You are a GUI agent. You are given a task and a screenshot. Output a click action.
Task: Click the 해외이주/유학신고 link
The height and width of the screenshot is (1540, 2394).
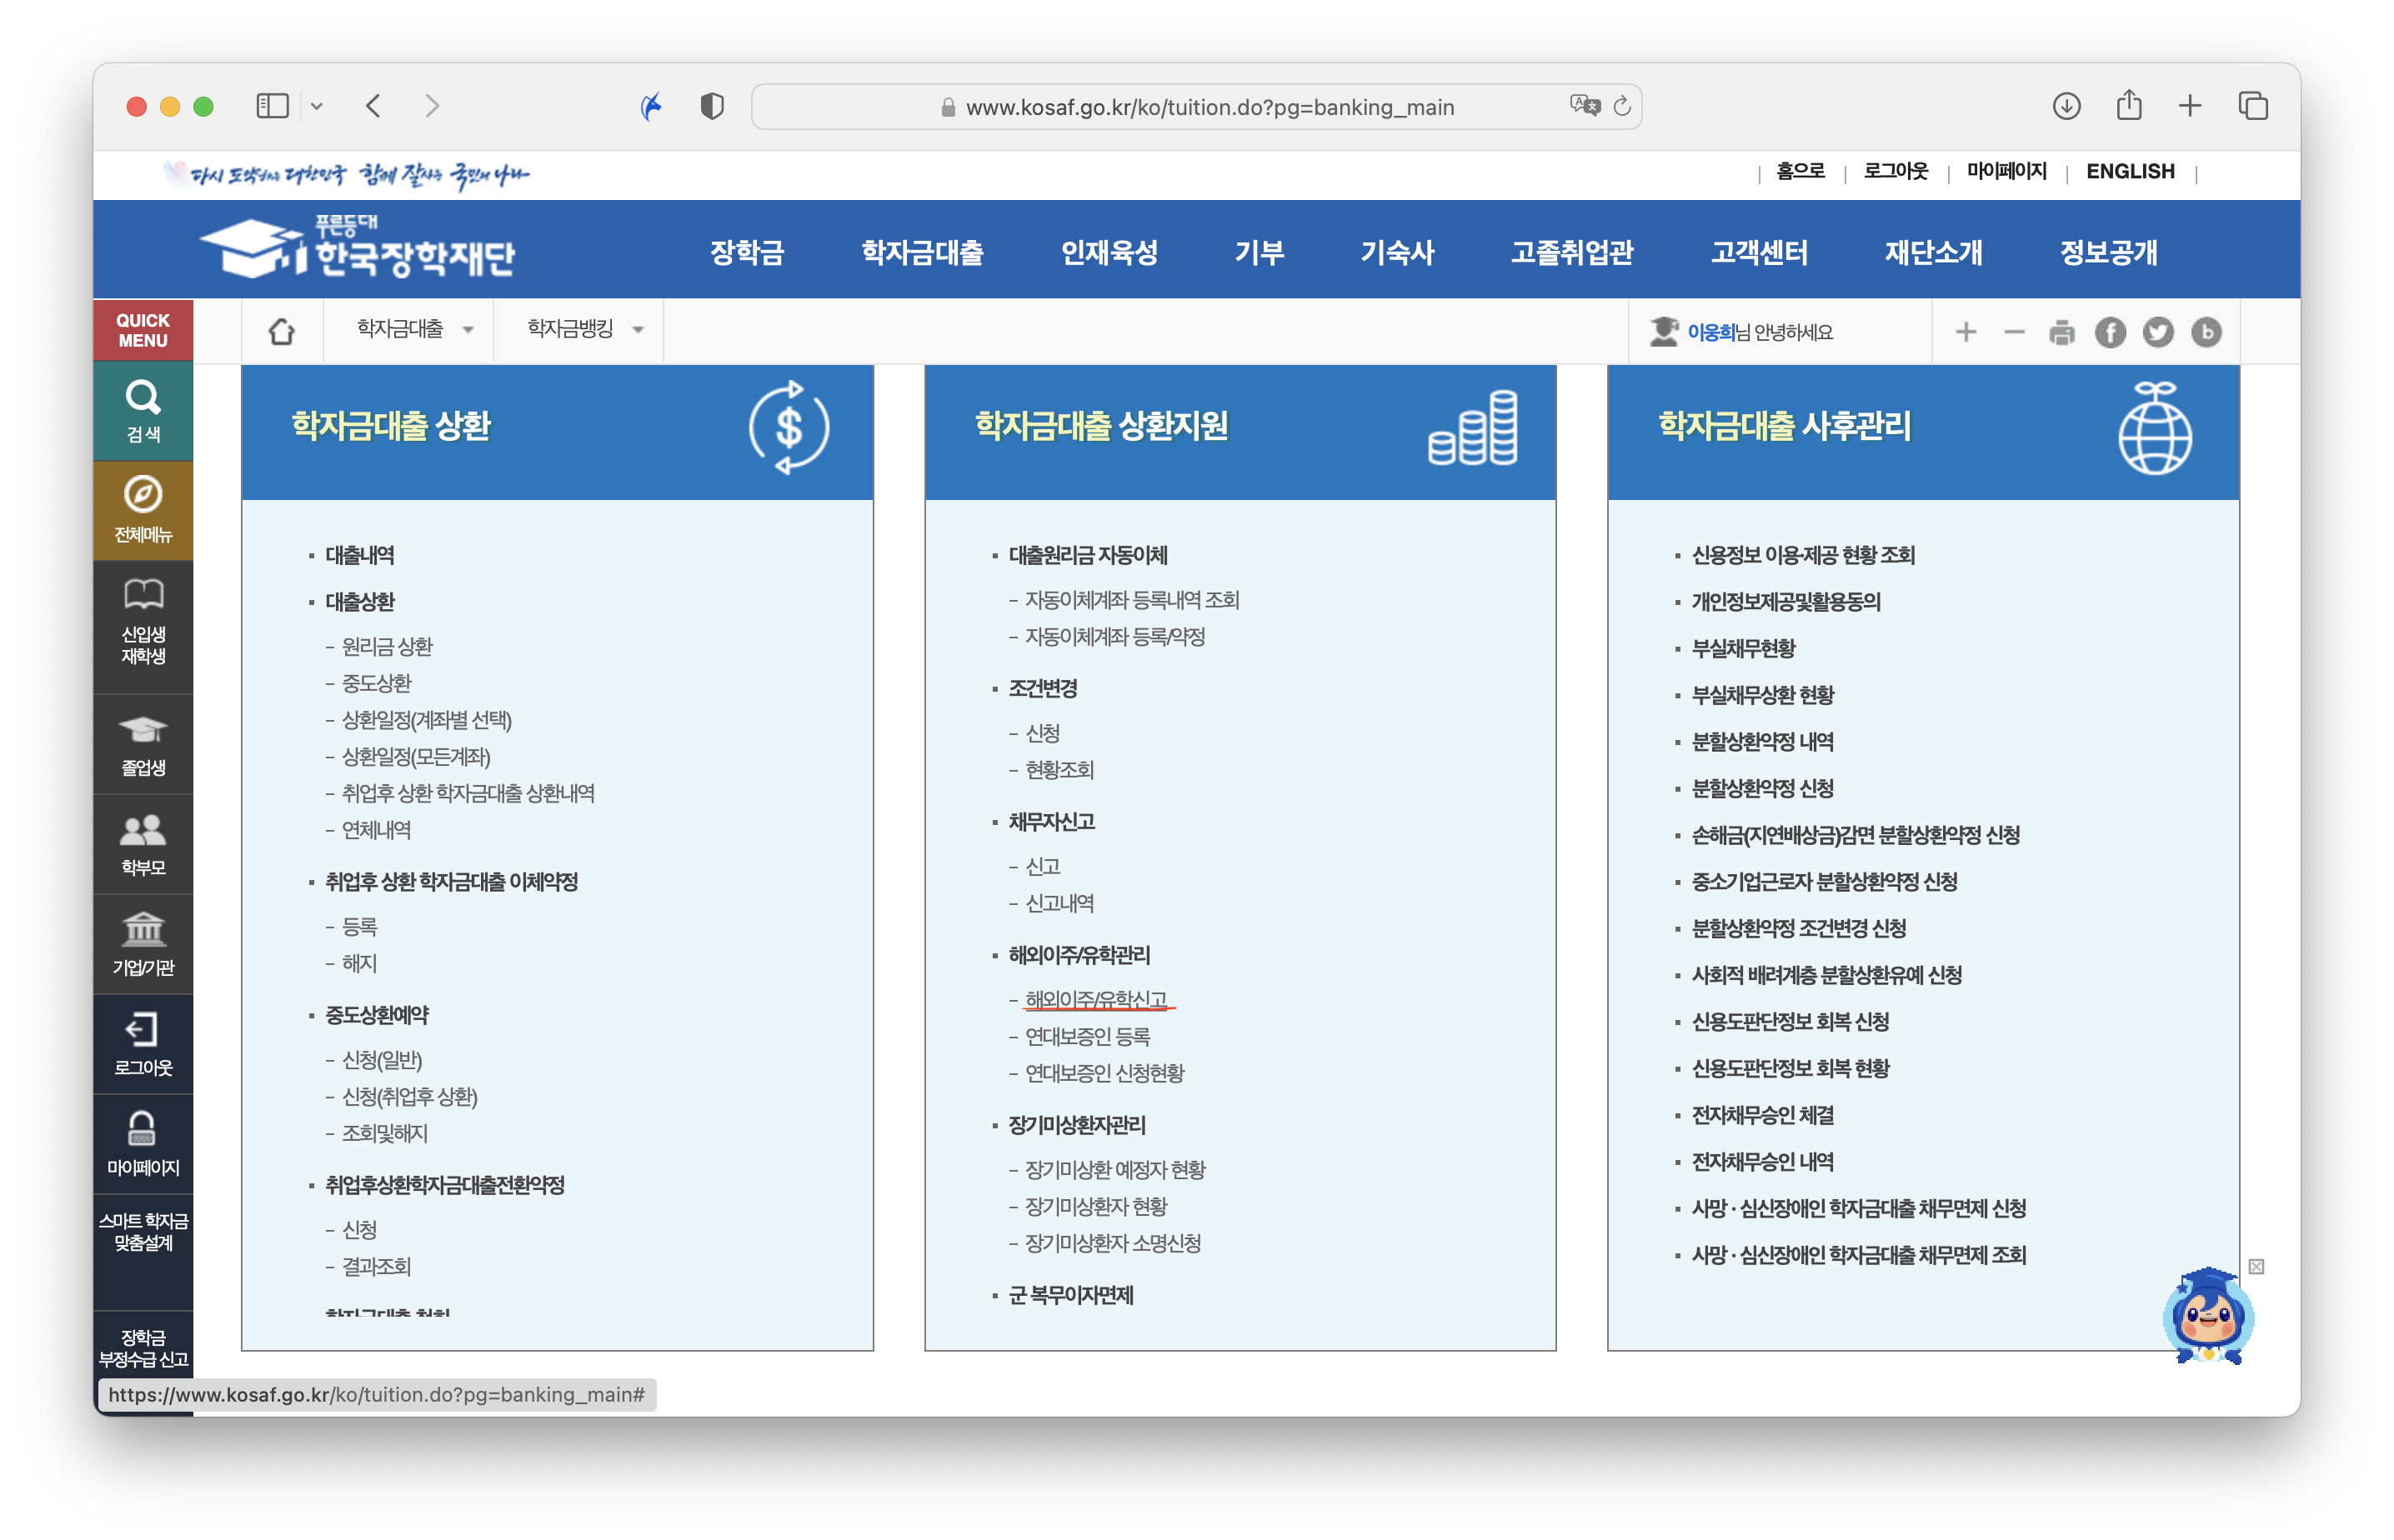(1096, 999)
